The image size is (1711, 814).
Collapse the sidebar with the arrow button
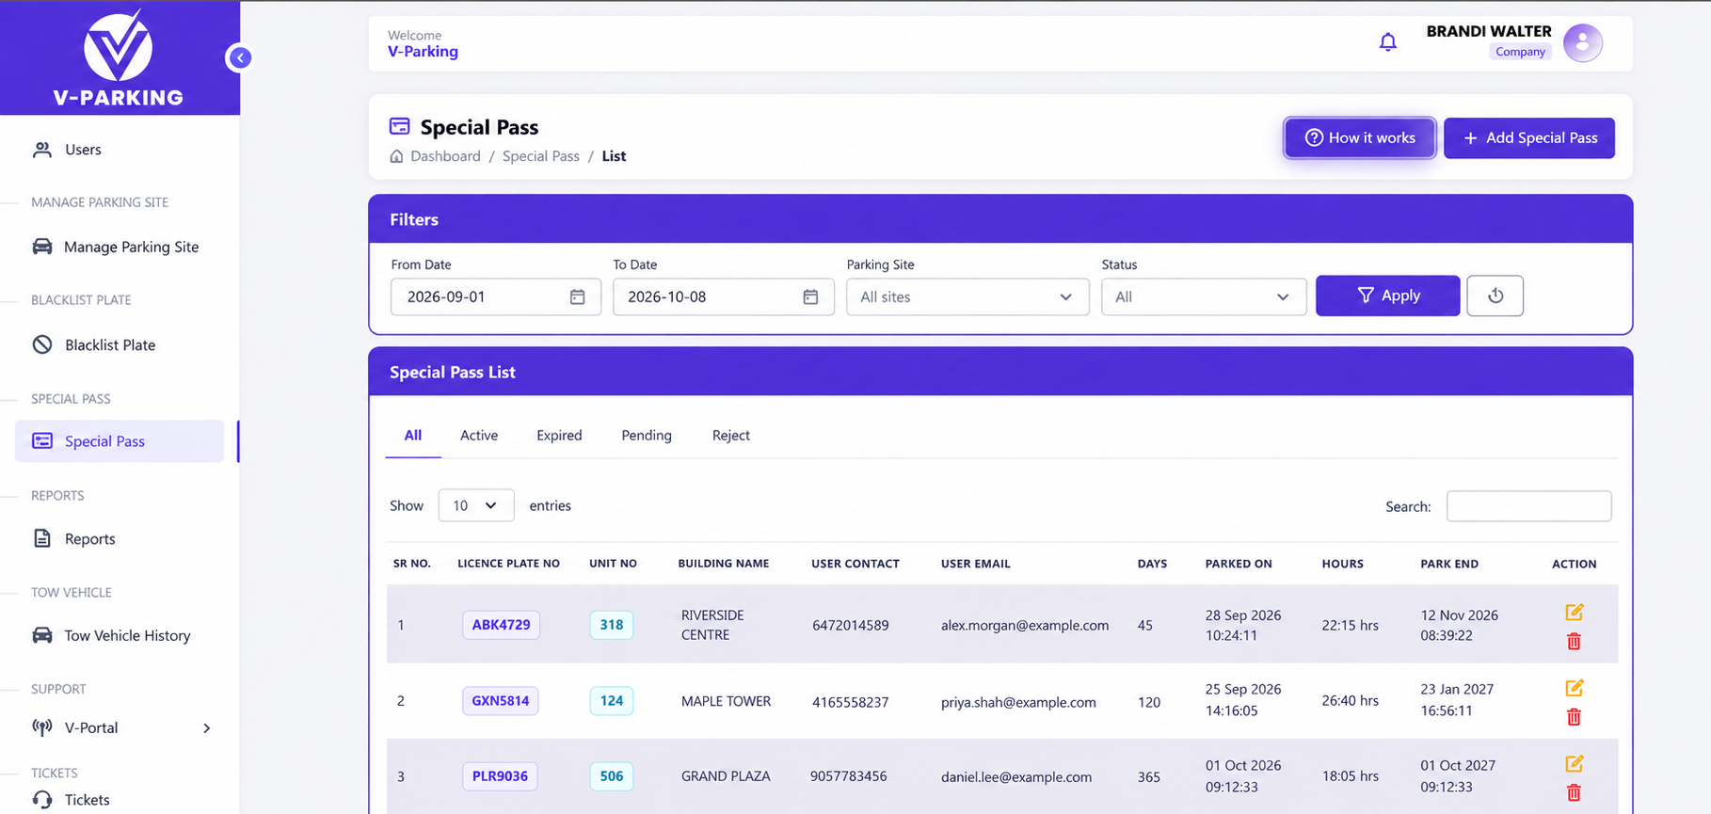coord(240,58)
